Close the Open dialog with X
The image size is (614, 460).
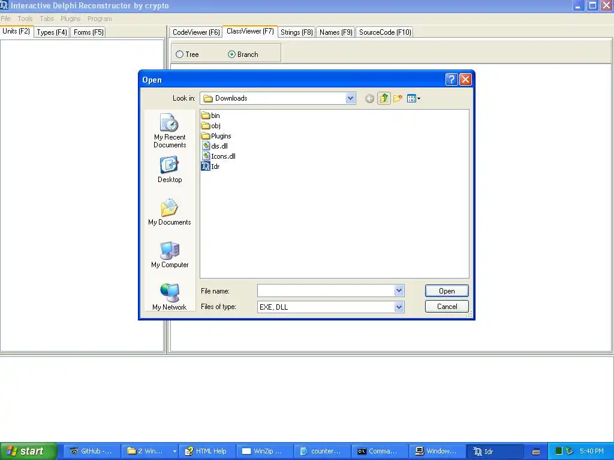[x=465, y=80]
